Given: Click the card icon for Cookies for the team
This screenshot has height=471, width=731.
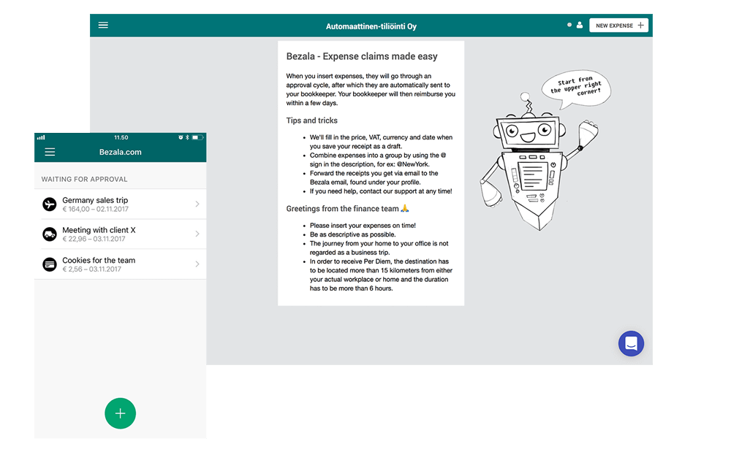Looking at the screenshot, I should pos(50,264).
